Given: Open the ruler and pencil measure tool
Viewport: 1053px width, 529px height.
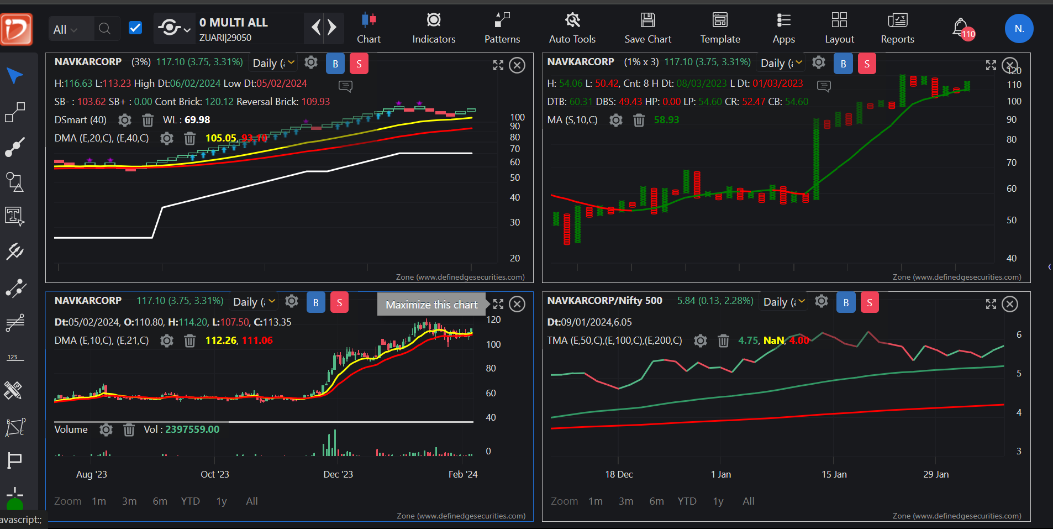Looking at the screenshot, I should pos(14,391).
